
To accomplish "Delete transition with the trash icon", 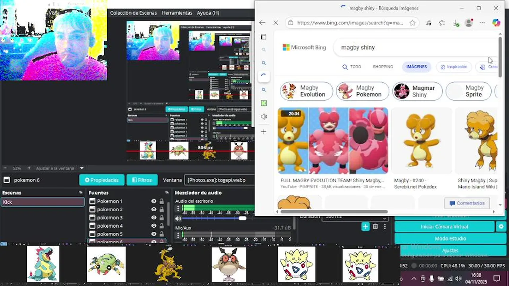I will point(375,226).
